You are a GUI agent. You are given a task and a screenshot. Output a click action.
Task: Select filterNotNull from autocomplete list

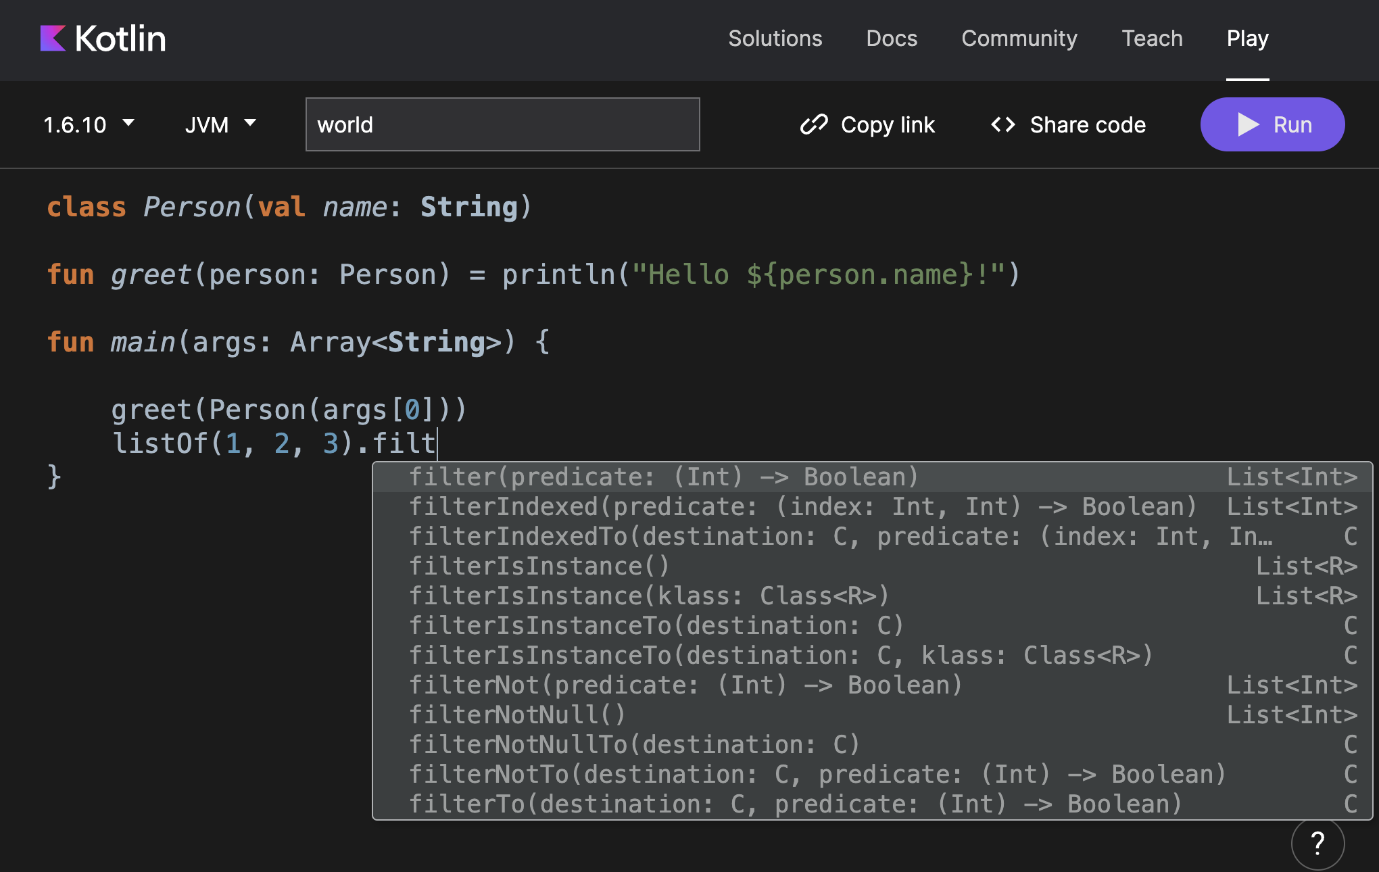pos(517,714)
